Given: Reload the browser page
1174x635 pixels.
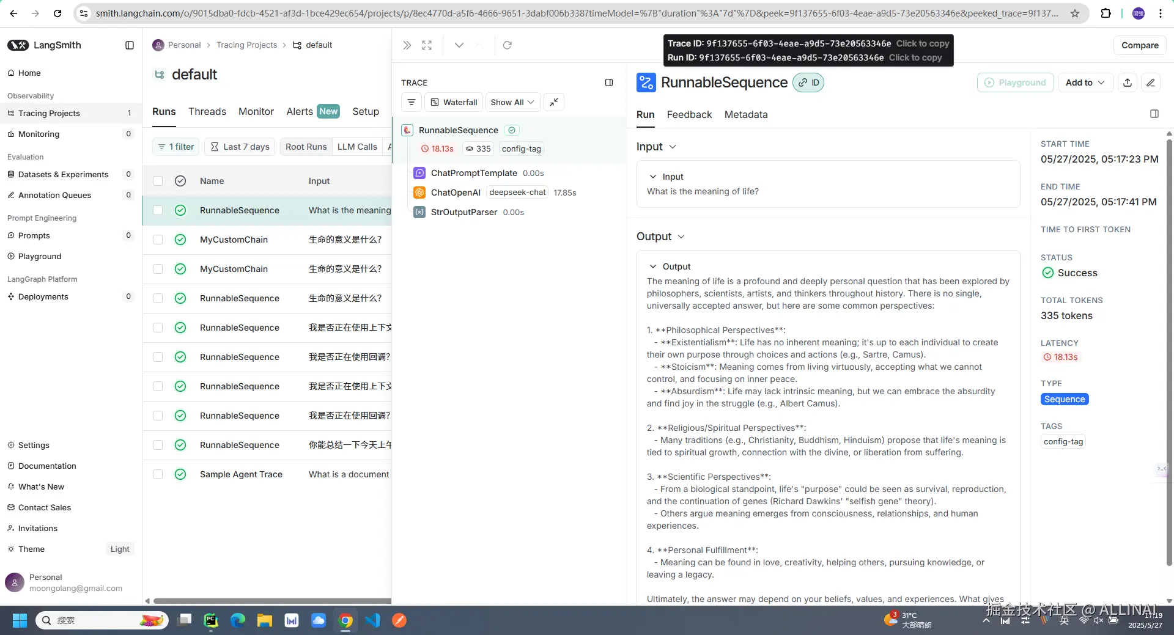Looking at the screenshot, I should click(57, 13).
